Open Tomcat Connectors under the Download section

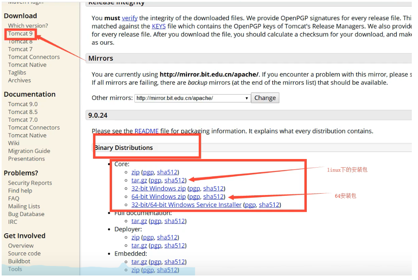click(x=34, y=57)
